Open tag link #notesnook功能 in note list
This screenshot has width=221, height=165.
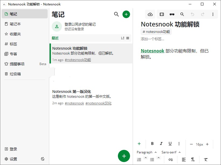click(78, 60)
